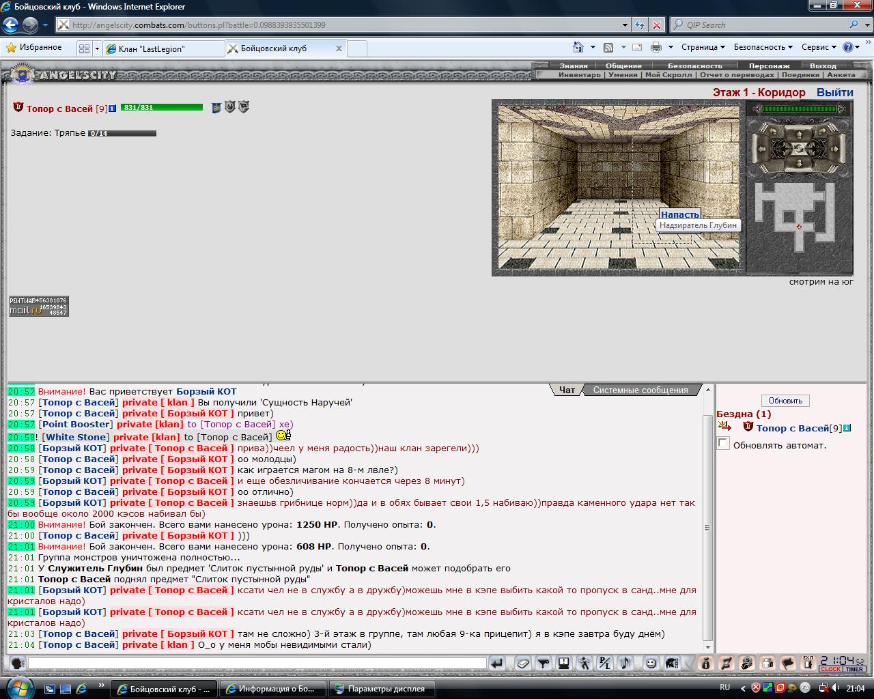Click the 'Обновить' button

785,401
